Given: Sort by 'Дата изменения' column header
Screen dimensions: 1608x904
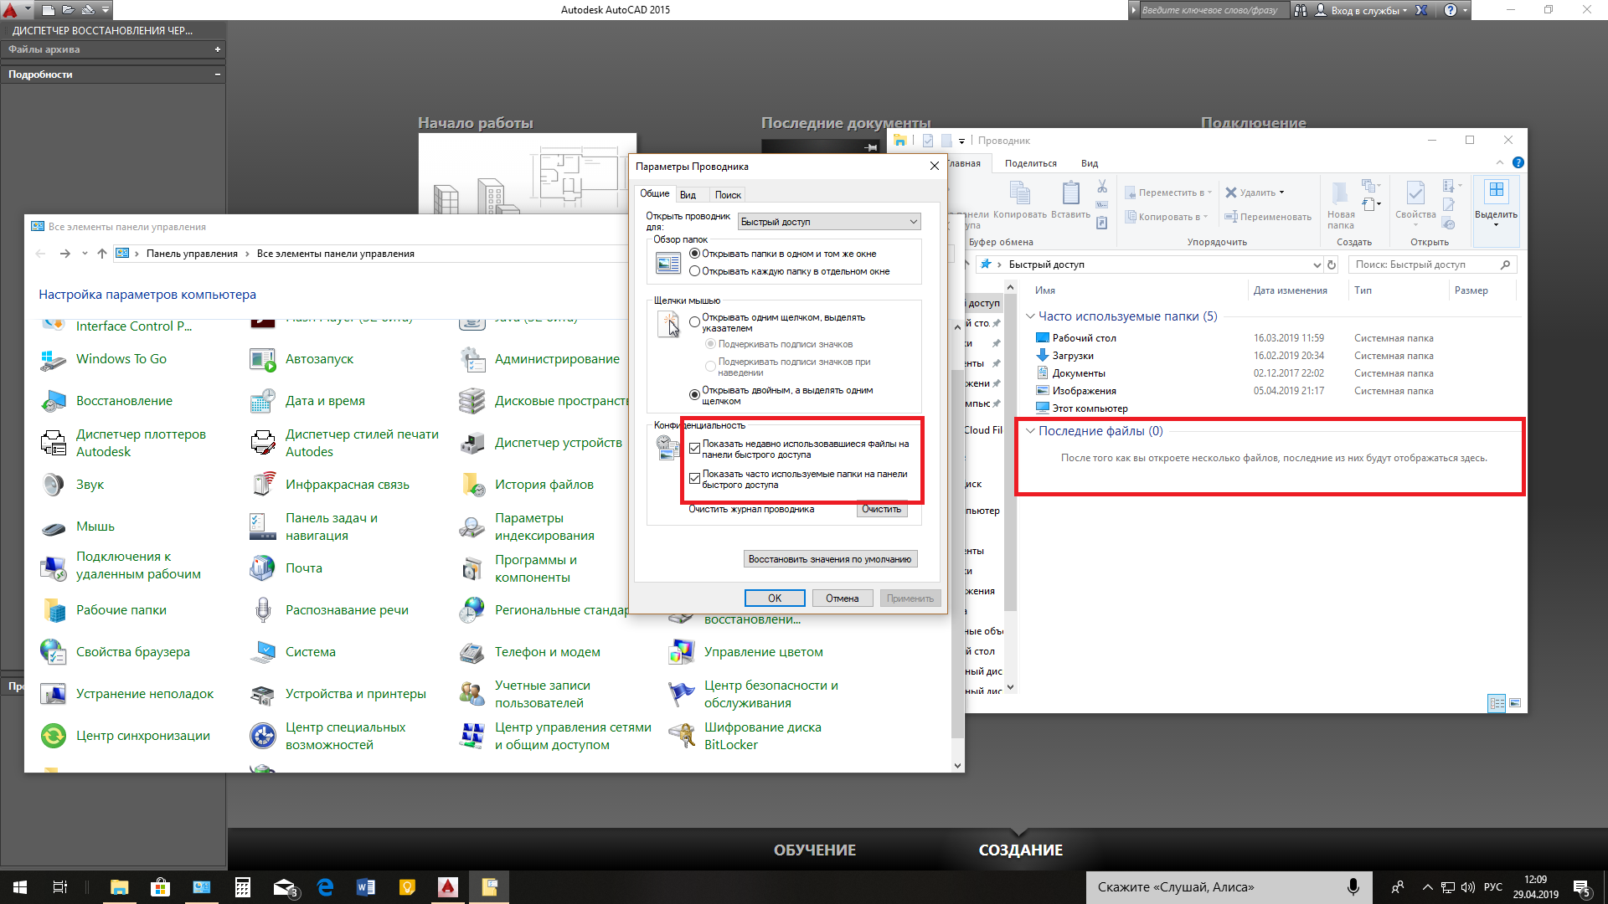Looking at the screenshot, I should point(1290,290).
